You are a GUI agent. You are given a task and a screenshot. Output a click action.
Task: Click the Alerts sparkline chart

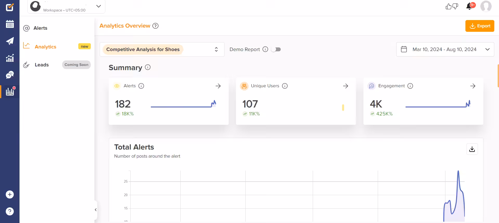pos(183,104)
